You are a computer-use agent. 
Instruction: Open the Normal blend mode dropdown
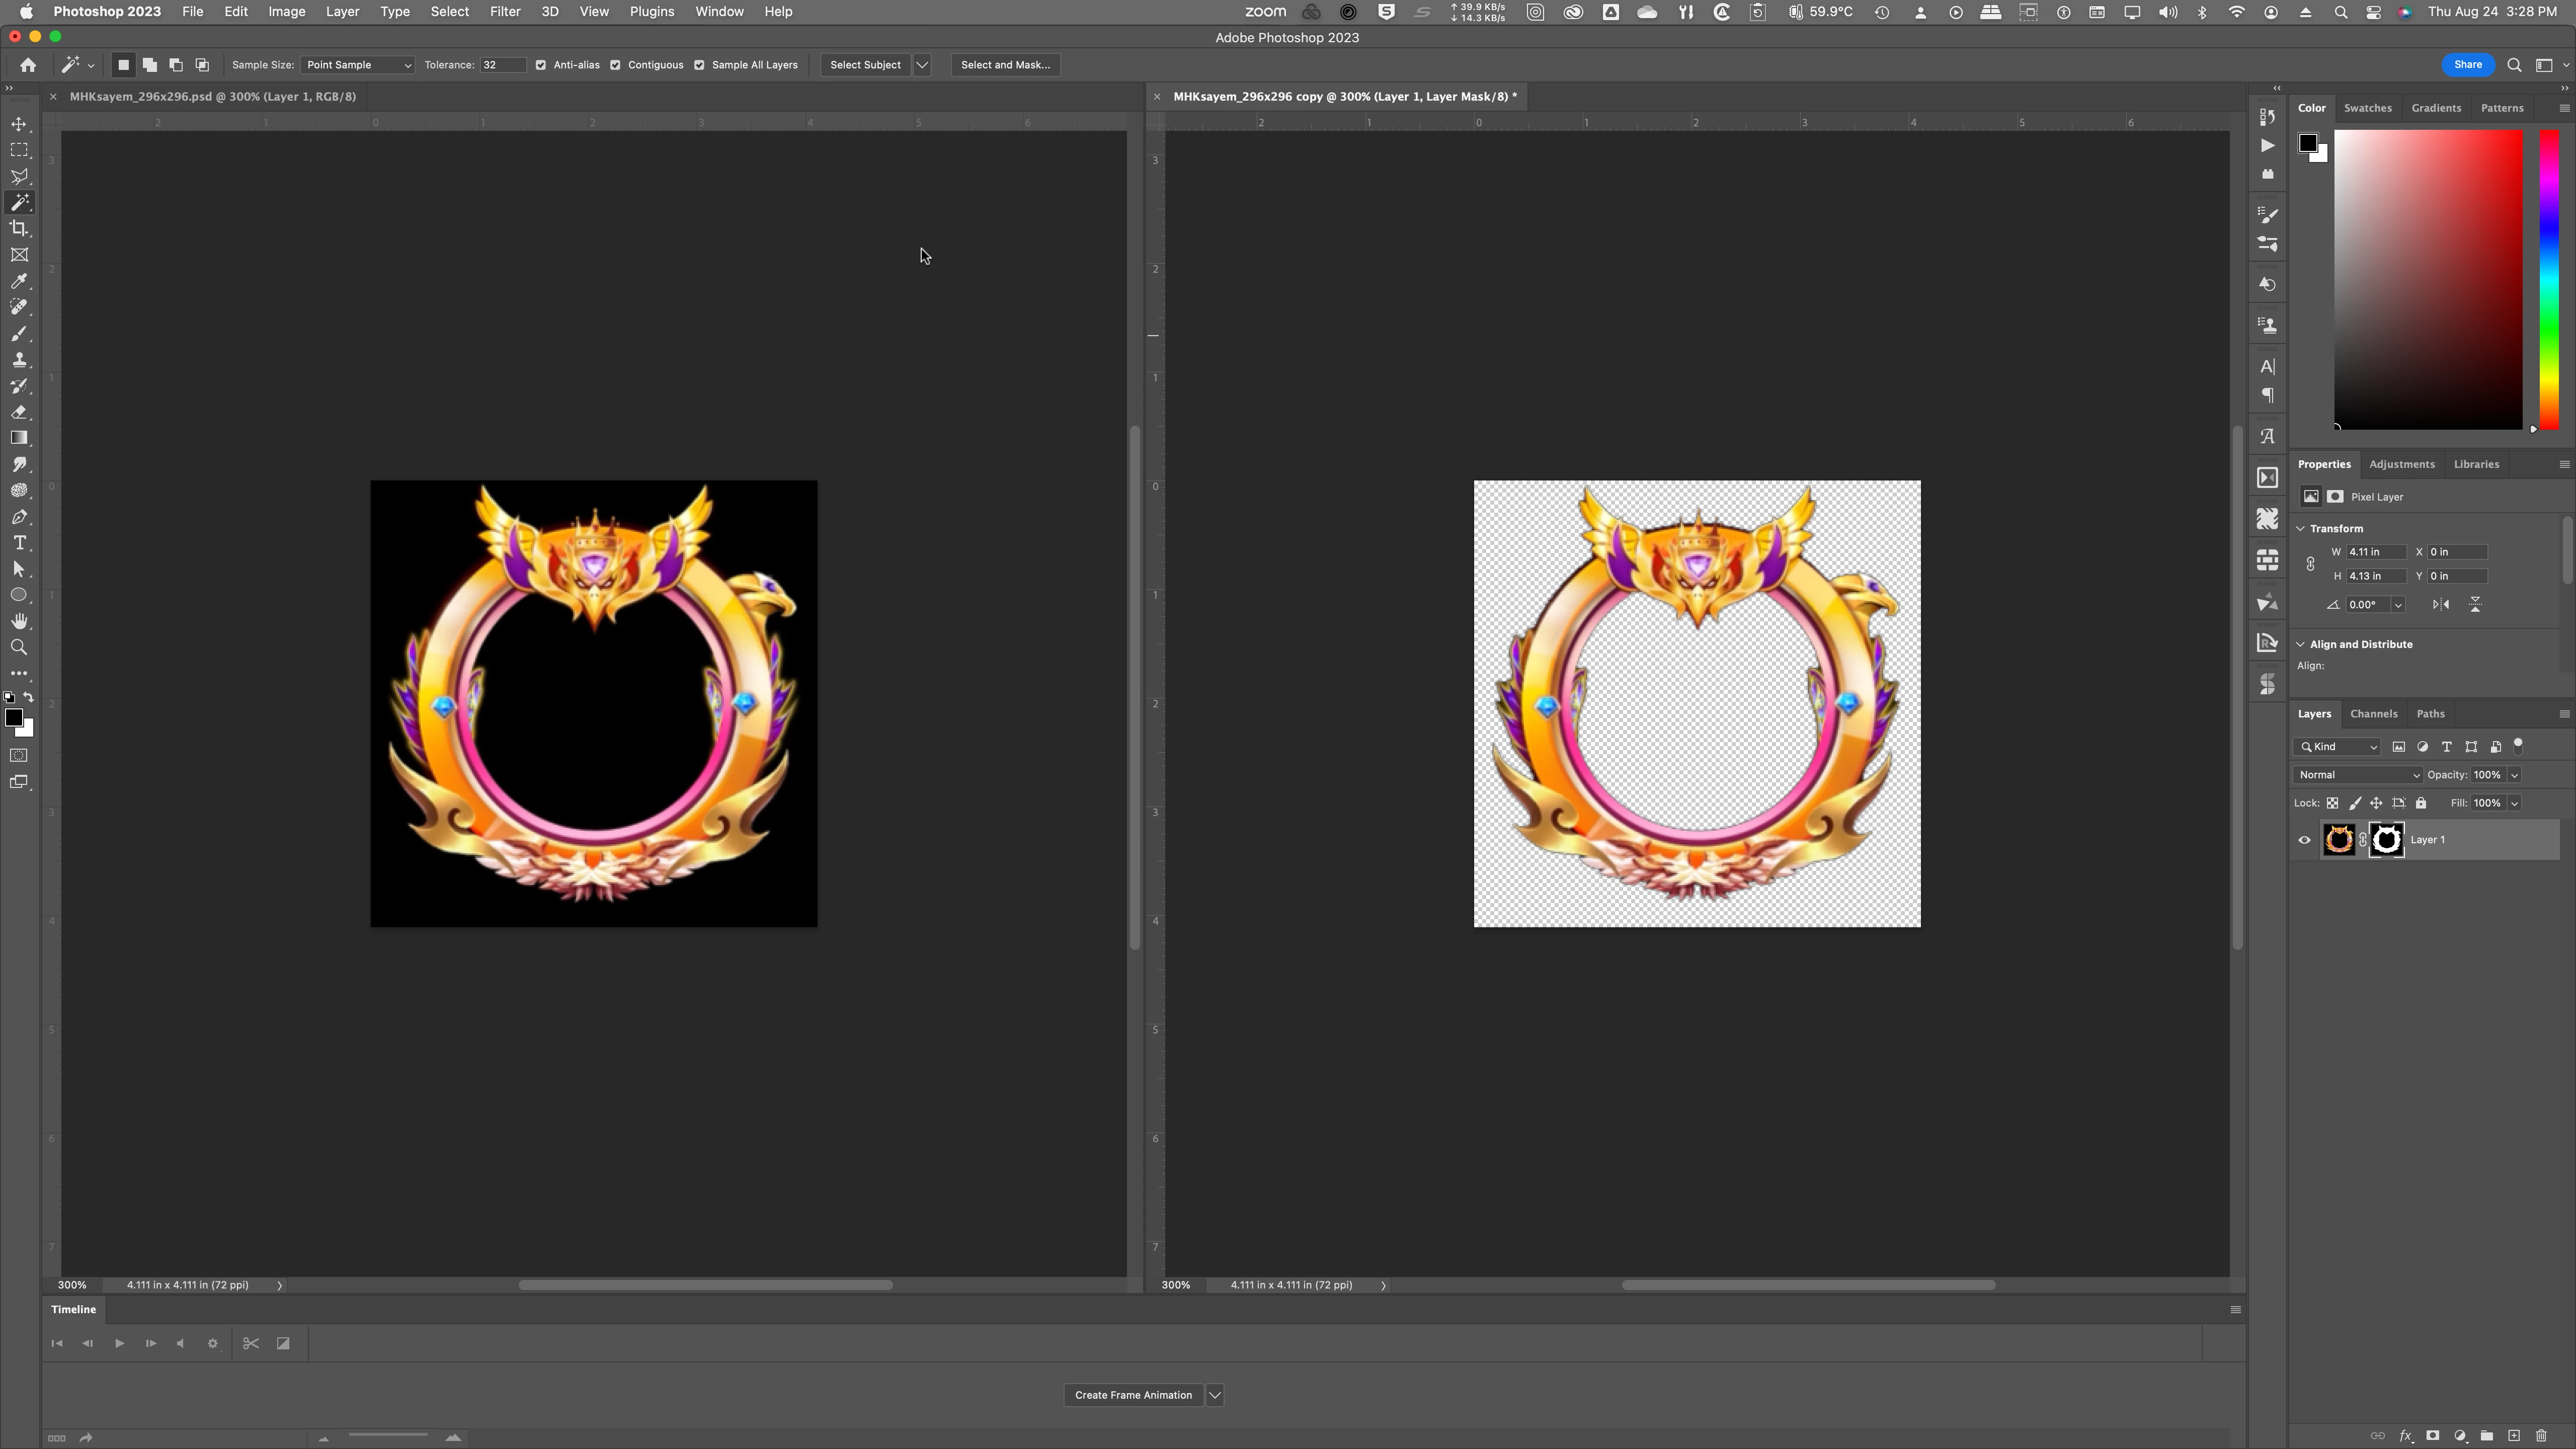[2357, 775]
